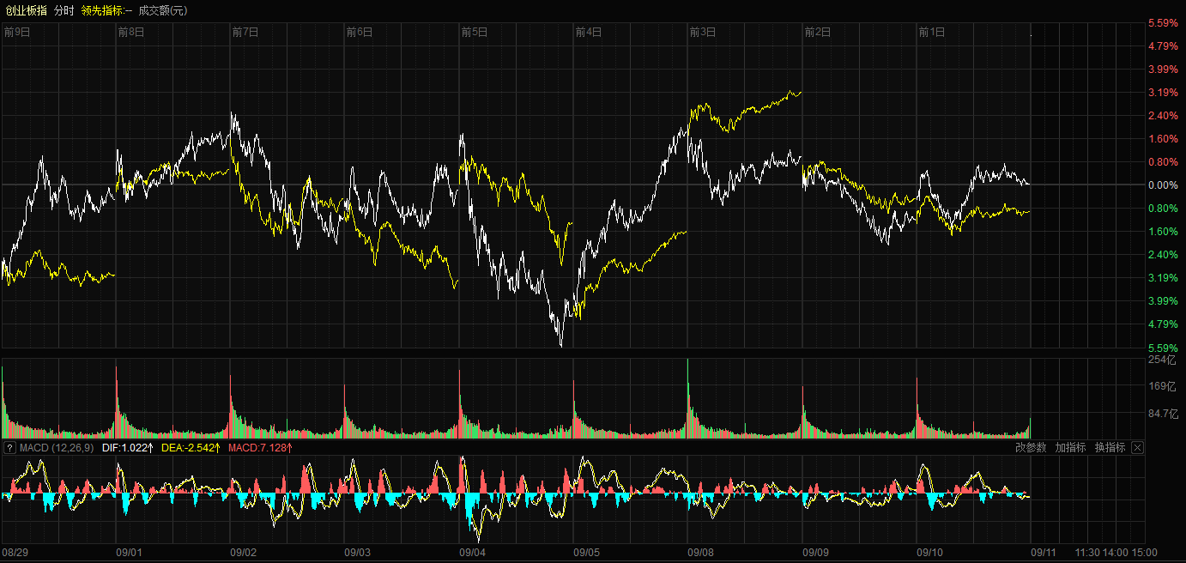Image resolution: width=1186 pixels, height=563 pixels.
Task: Click 换指标 to switch the indicator
Action: pos(1110,448)
